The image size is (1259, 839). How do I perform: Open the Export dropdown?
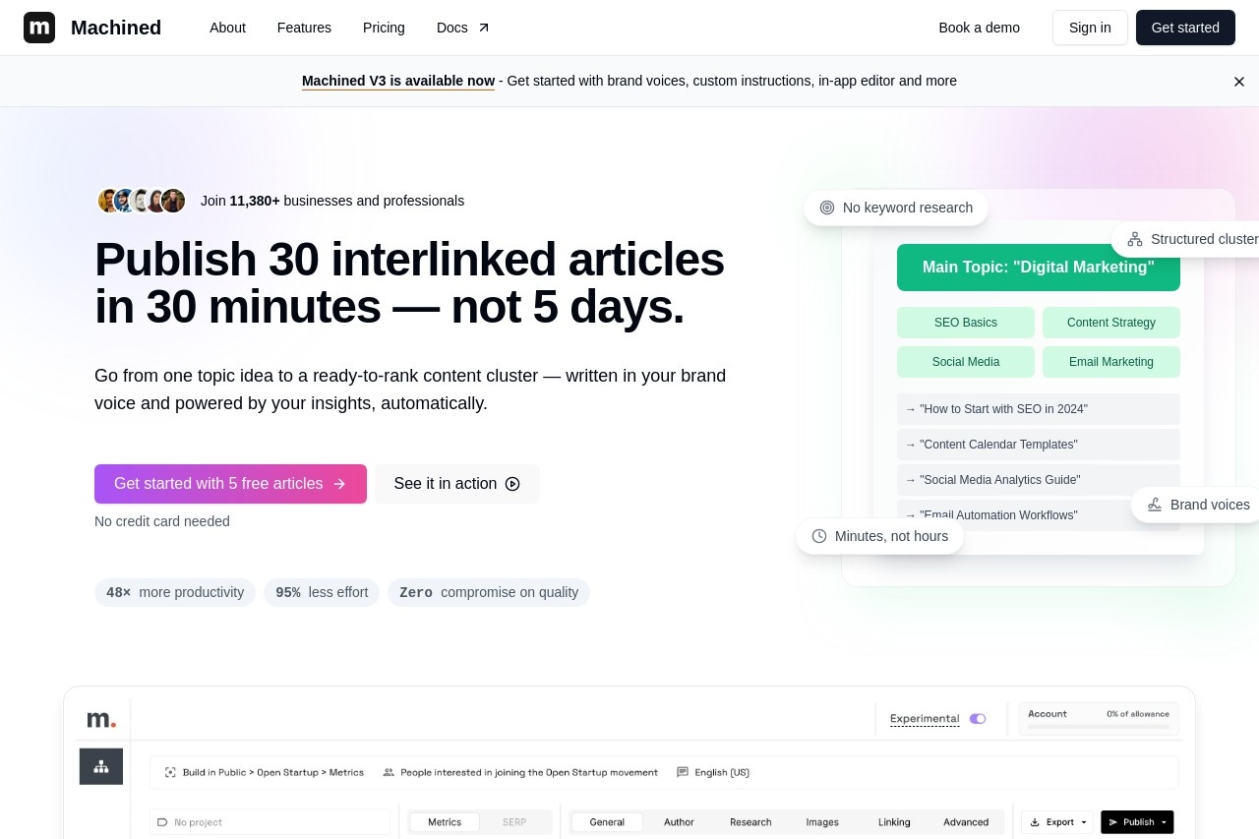[x=1059, y=822]
